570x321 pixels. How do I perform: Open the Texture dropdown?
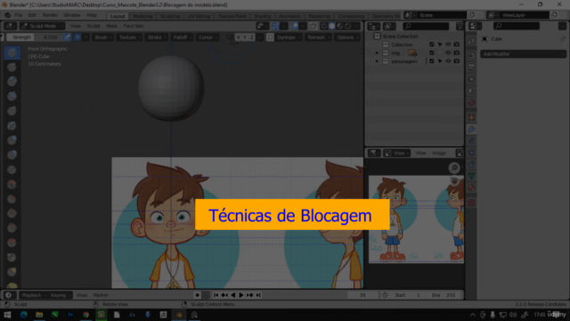tap(129, 37)
